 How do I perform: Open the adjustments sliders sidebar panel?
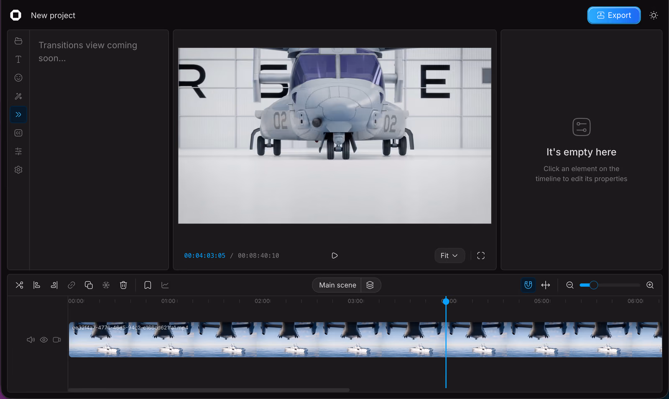pos(18,151)
